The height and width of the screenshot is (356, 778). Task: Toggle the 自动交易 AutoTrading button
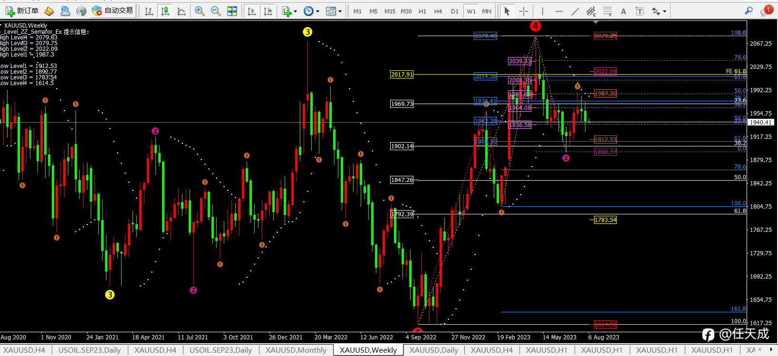click(x=113, y=11)
